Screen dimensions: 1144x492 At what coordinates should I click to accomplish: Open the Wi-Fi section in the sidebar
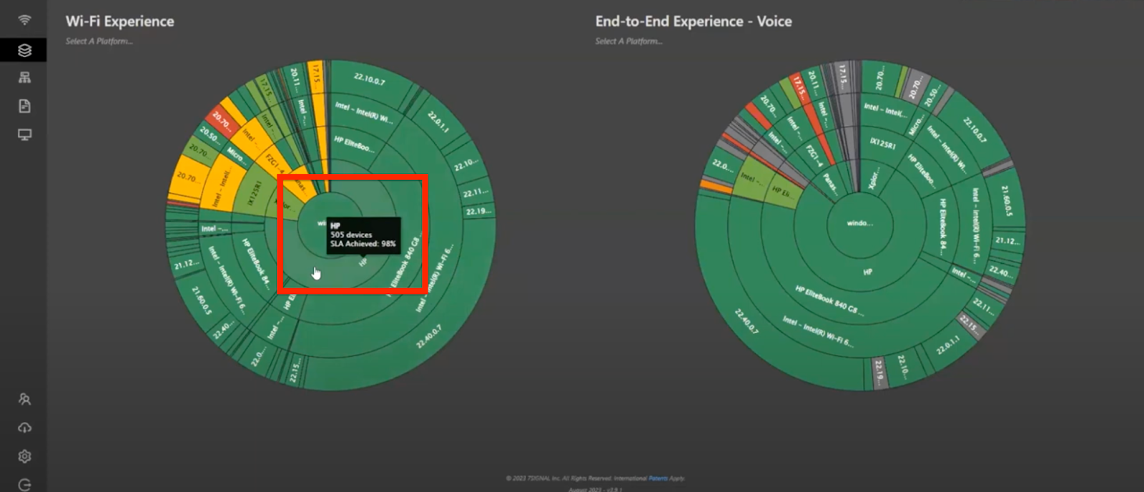point(24,20)
